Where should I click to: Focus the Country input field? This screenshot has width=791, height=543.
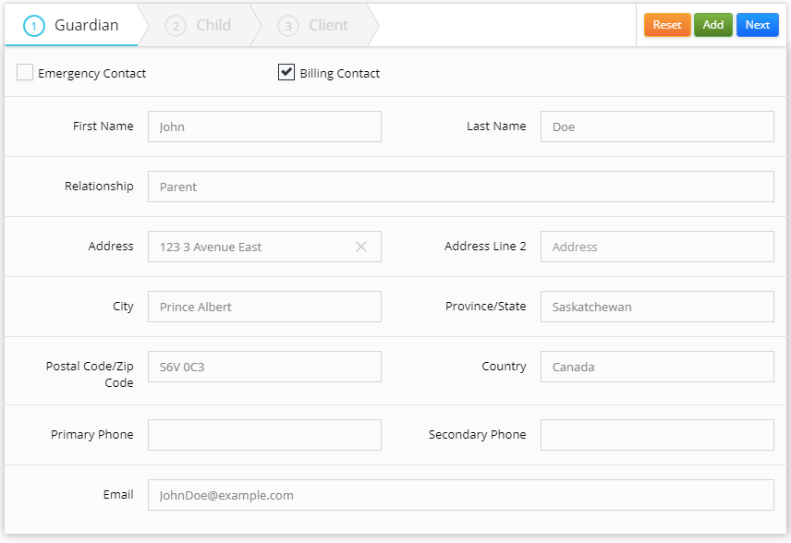pos(657,367)
